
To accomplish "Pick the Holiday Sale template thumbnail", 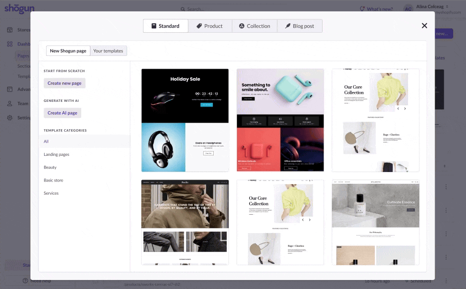I will pos(185,120).
